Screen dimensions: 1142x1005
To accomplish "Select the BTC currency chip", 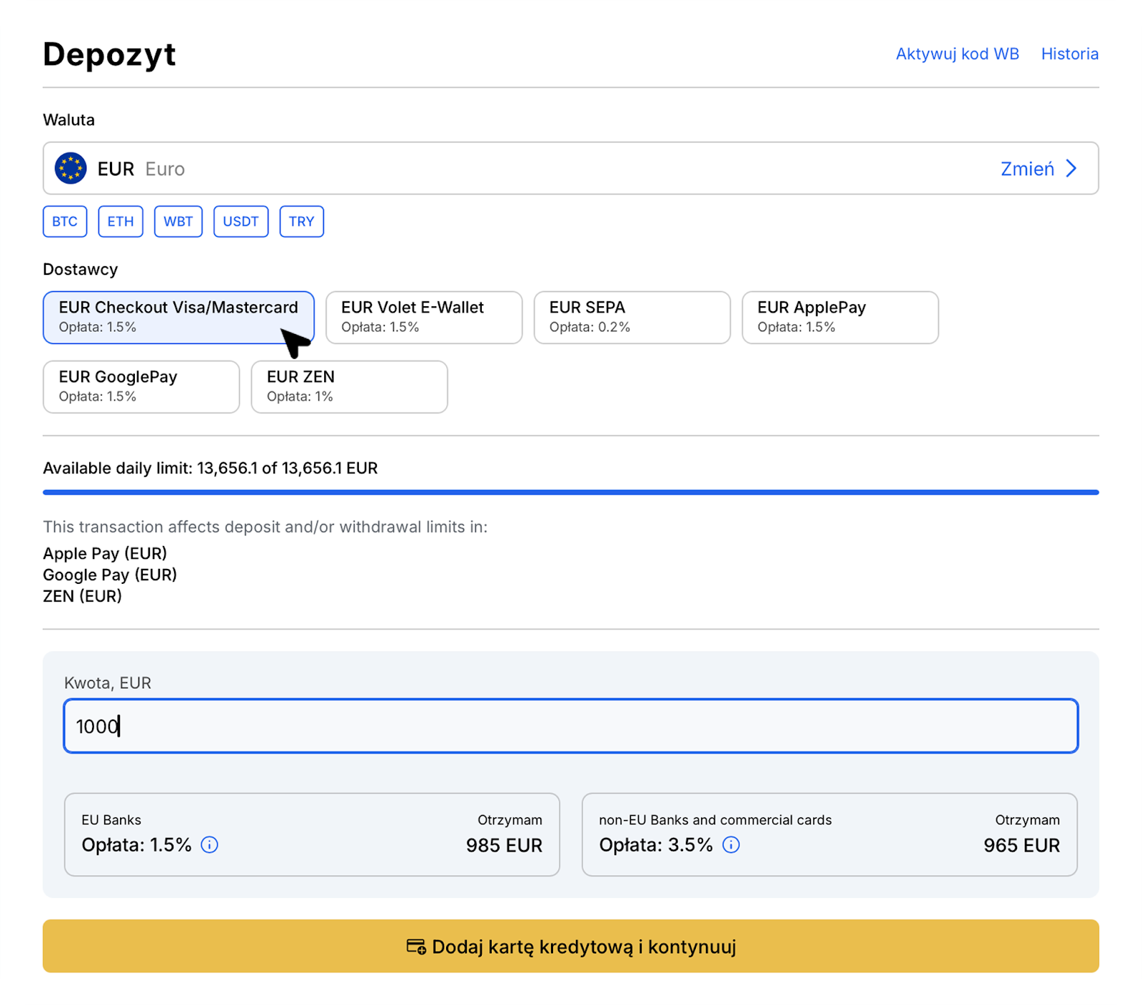I will pyautogui.click(x=65, y=221).
